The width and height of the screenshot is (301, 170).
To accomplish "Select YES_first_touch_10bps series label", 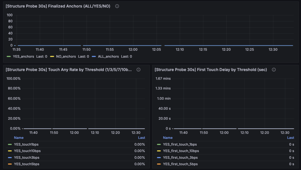I will [x=181, y=151].
